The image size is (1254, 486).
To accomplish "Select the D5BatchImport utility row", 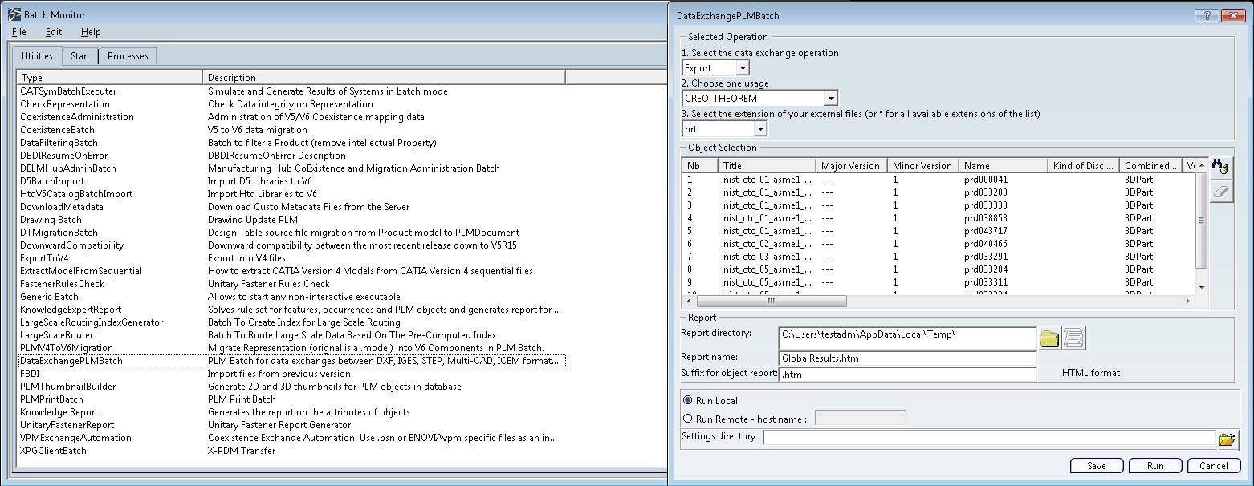I will pos(291,181).
